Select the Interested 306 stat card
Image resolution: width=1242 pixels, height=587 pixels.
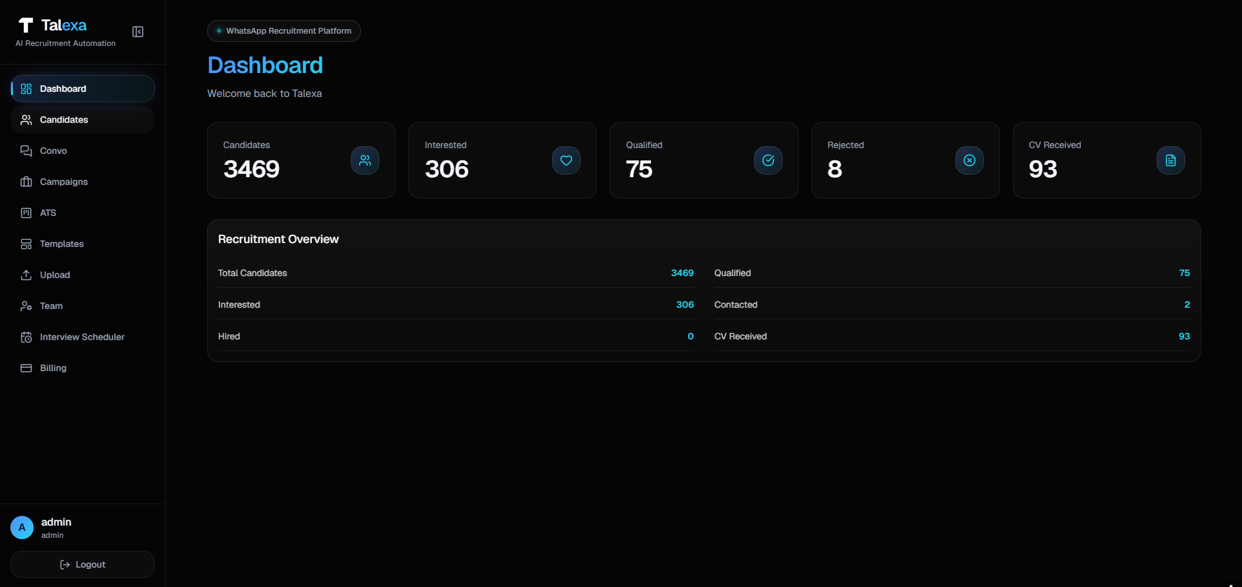502,160
